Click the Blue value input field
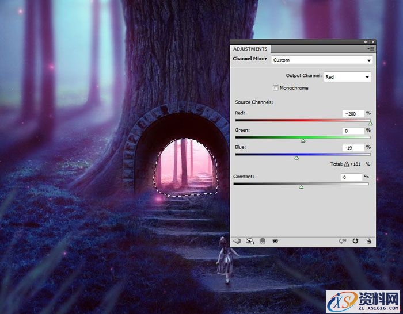Viewport: 403px width, 314px height. point(352,148)
